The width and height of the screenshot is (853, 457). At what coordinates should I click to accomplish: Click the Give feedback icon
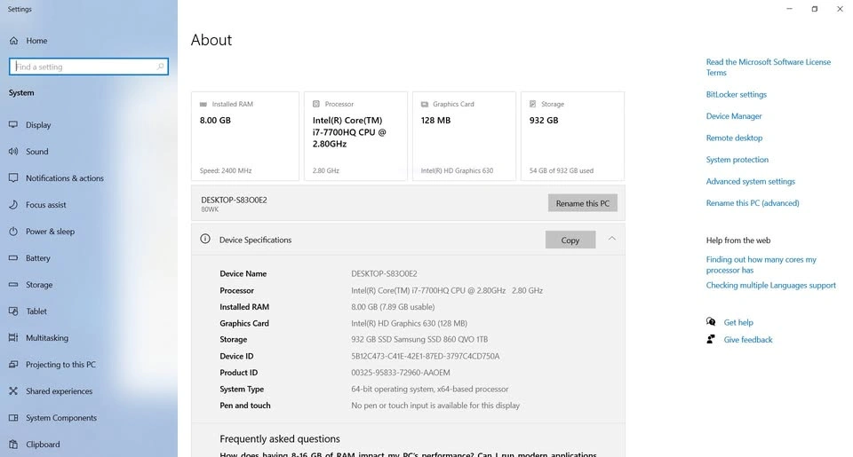coord(711,339)
